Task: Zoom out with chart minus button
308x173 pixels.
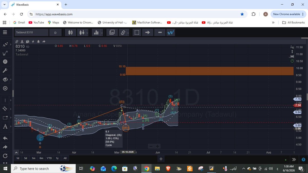Action: (151, 146)
